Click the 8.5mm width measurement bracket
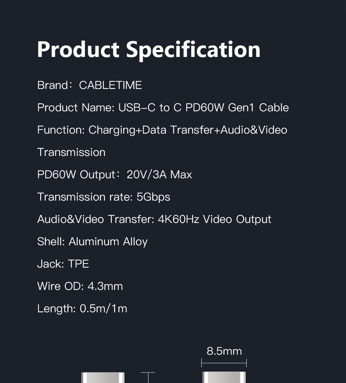 [x=224, y=363]
